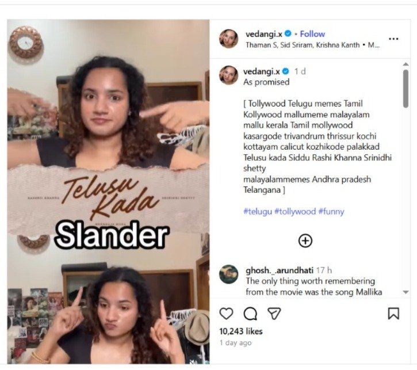Image resolution: width=417 pixels, height=370 pixels.
Task: Open ghosh._.arundhati commenter avatar
Action: [x=228, y=274]
